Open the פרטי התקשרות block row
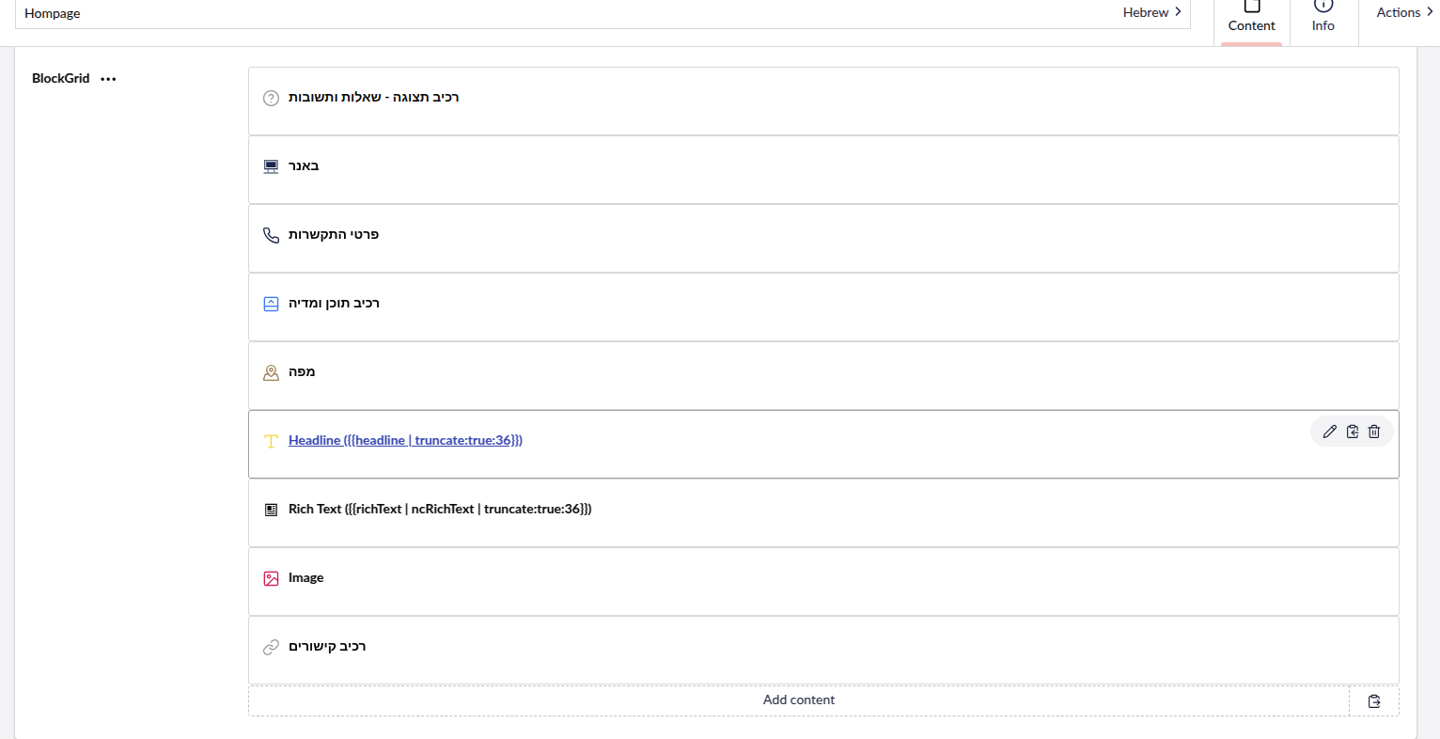1440x739 pixels. click(x=823, y=239)
